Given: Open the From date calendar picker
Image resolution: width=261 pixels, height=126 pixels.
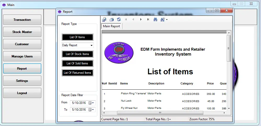Looking at the screenshot, I should pyautogui.click(x=91, y=103).
